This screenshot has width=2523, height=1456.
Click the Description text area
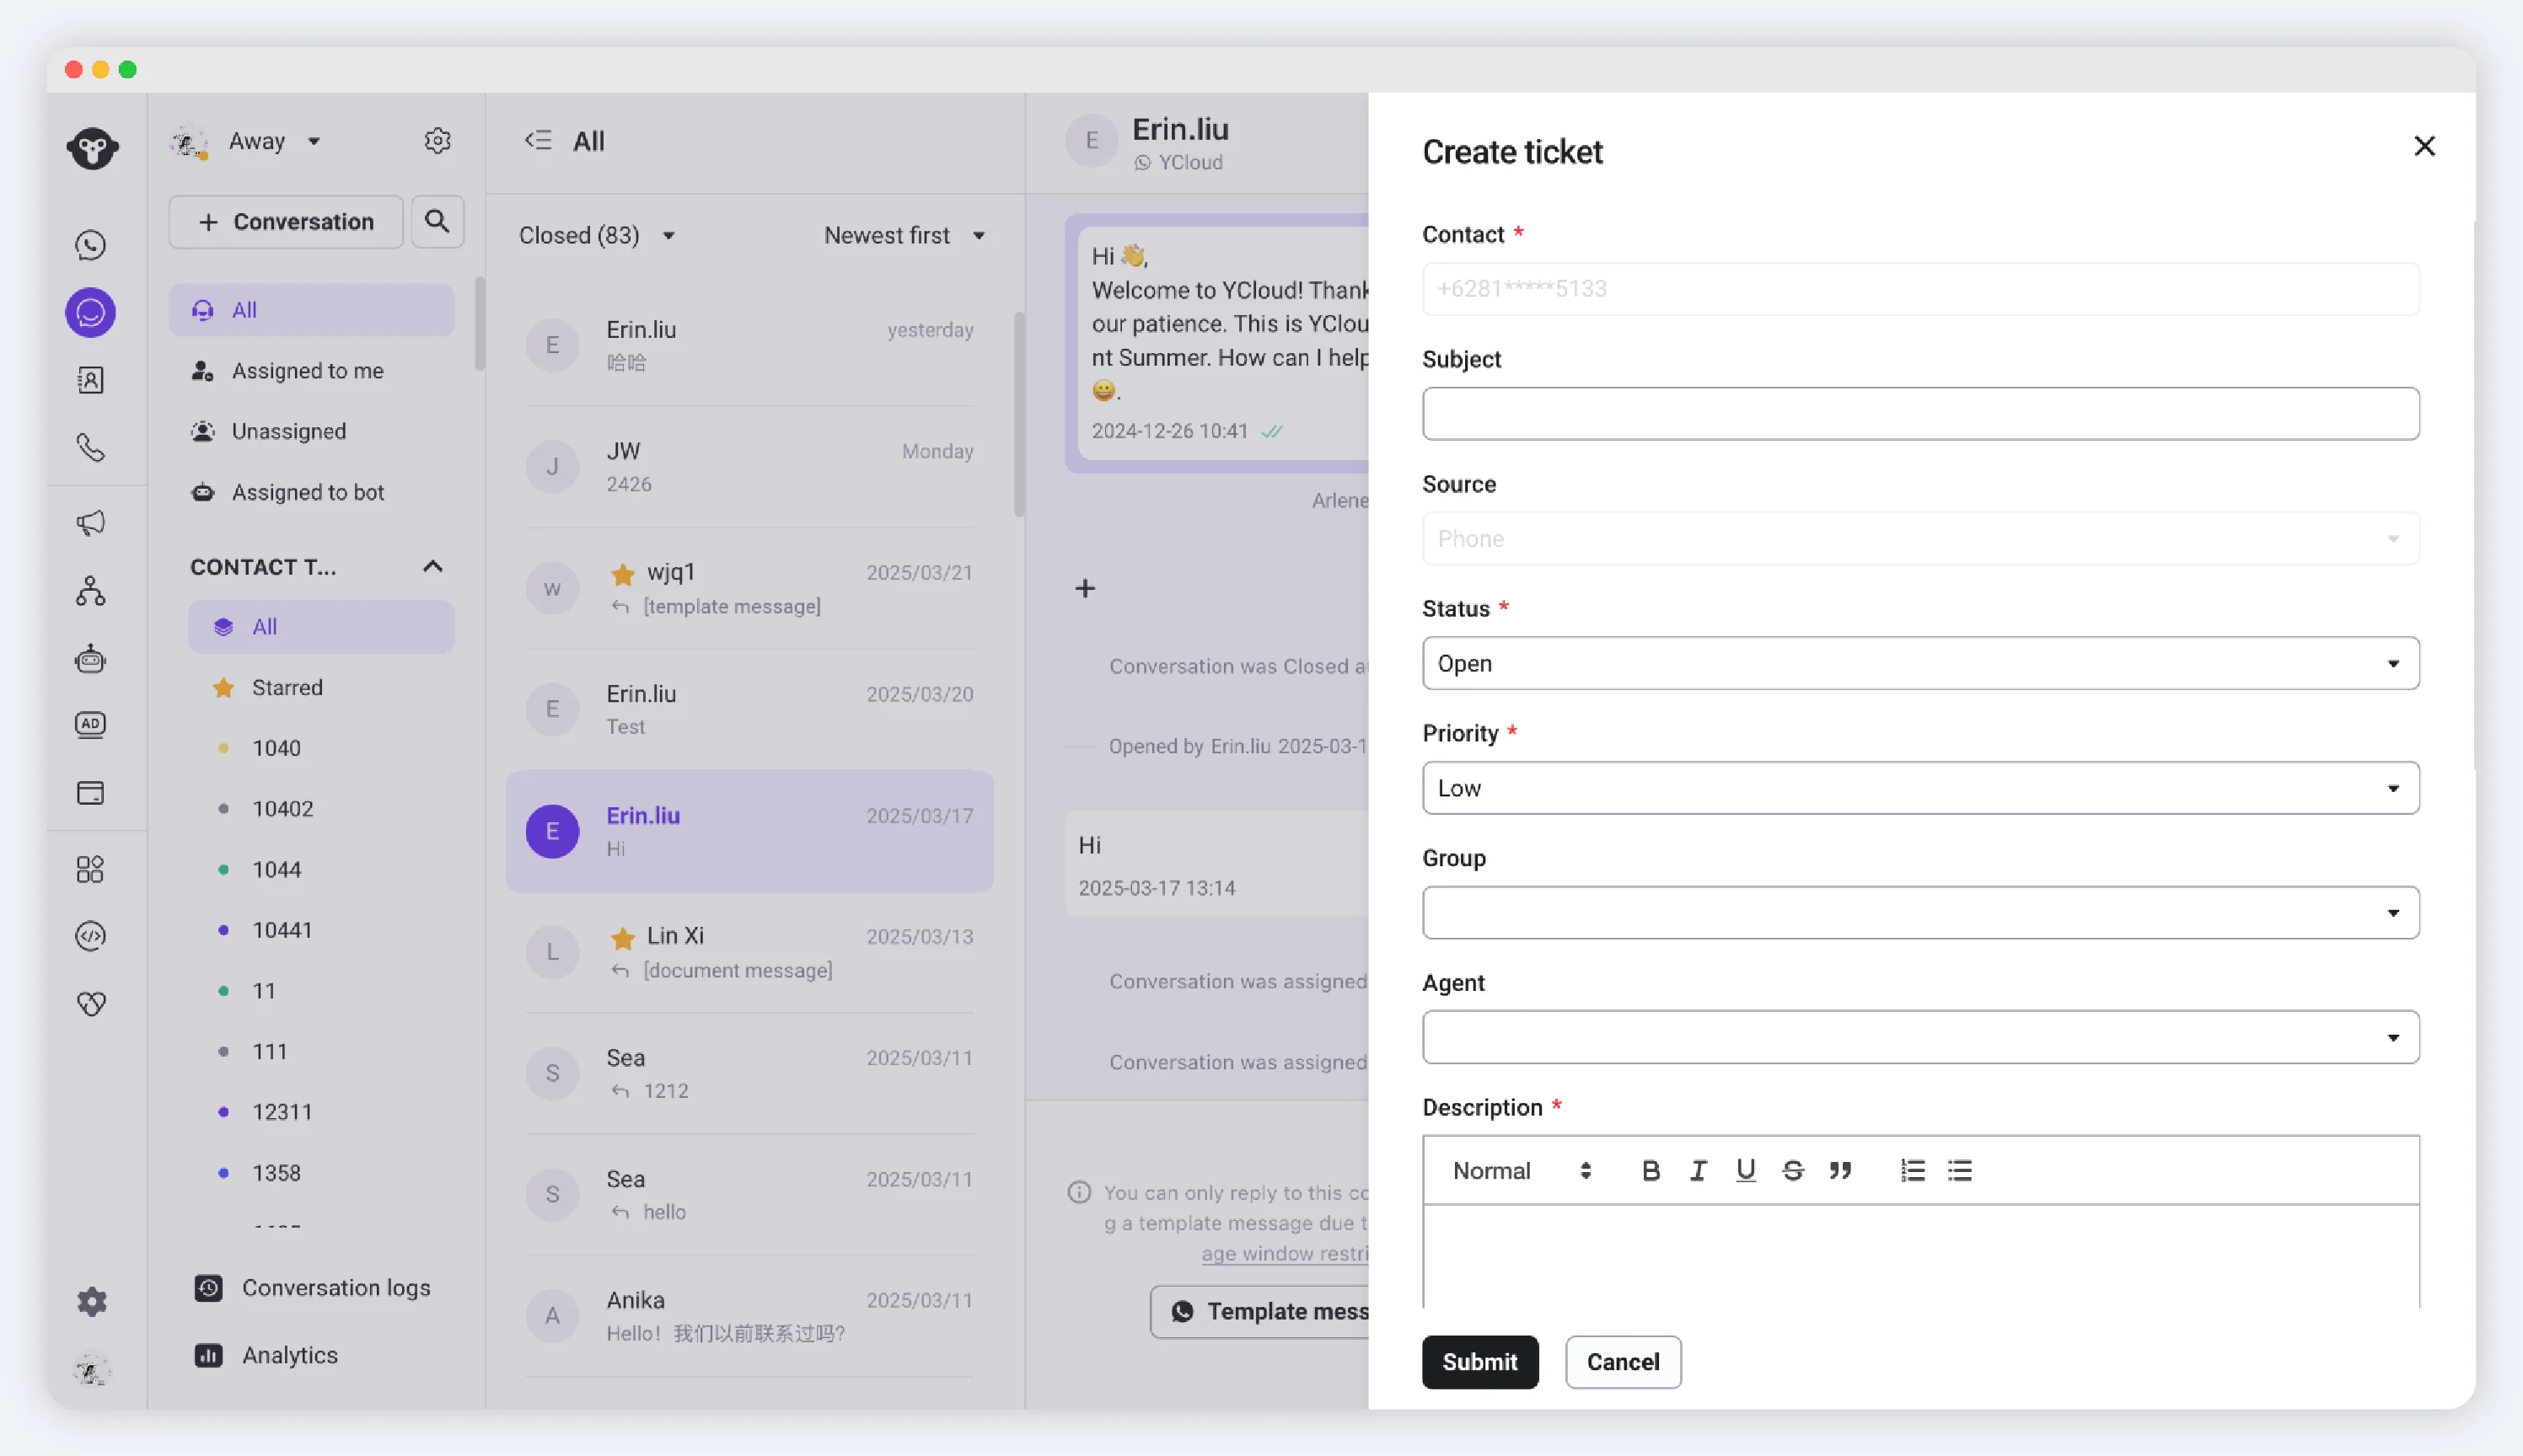(x=1919, y=1257)
